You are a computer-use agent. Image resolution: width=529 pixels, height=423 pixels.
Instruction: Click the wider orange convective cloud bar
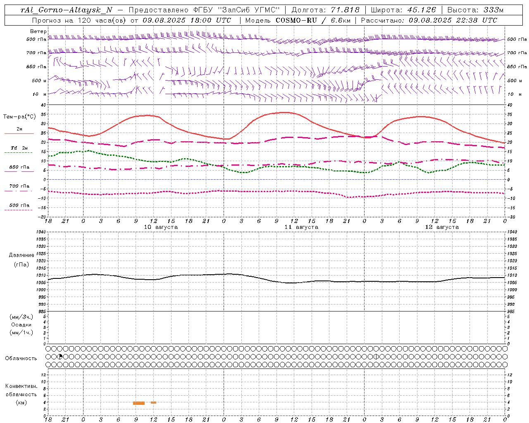[x=139, y=403]
